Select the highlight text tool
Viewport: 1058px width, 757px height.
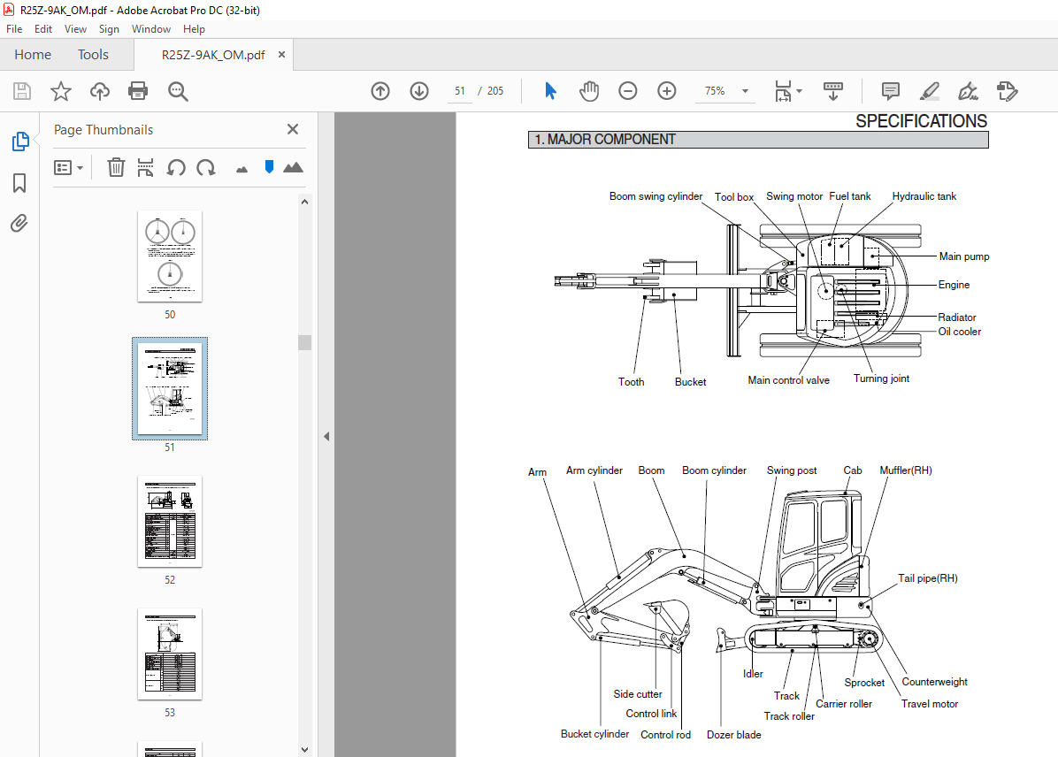[929, 91]
